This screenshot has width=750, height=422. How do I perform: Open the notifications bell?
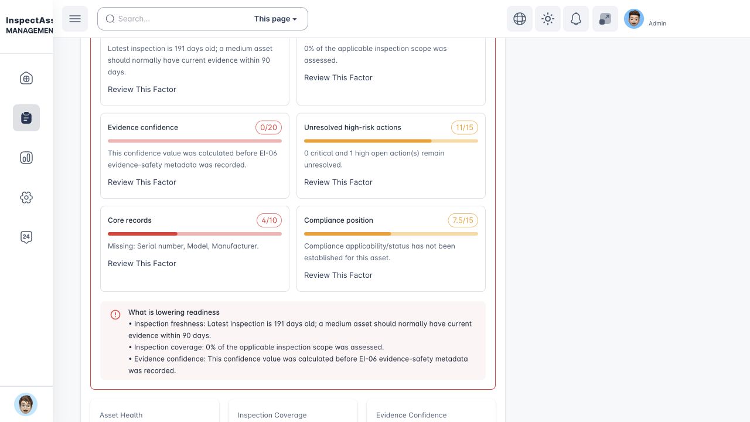coord(576,19)
